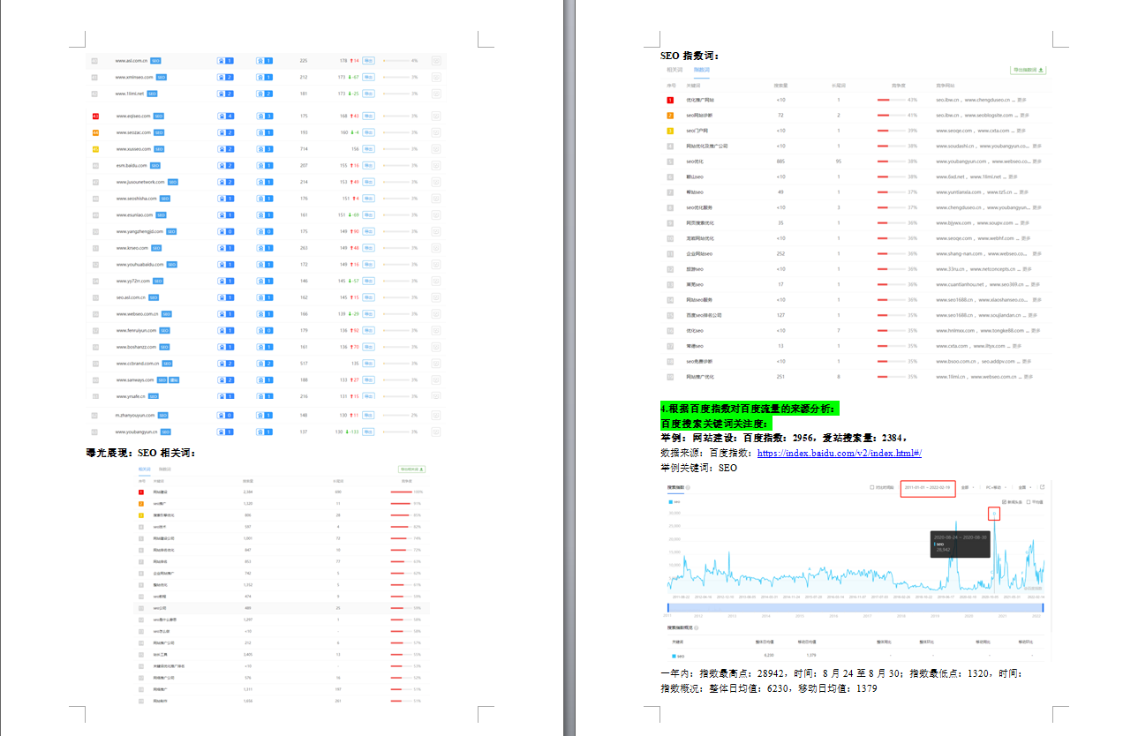Click the line 举例关键词：SEO
The height and width of the screenshot is (736, 1138).
coord(698,468)
